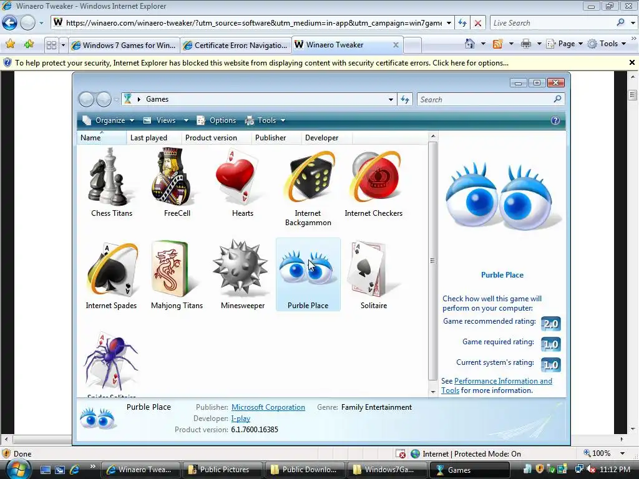Open the Favorites Center star icon
639x479 pixels.
(10, 44)
